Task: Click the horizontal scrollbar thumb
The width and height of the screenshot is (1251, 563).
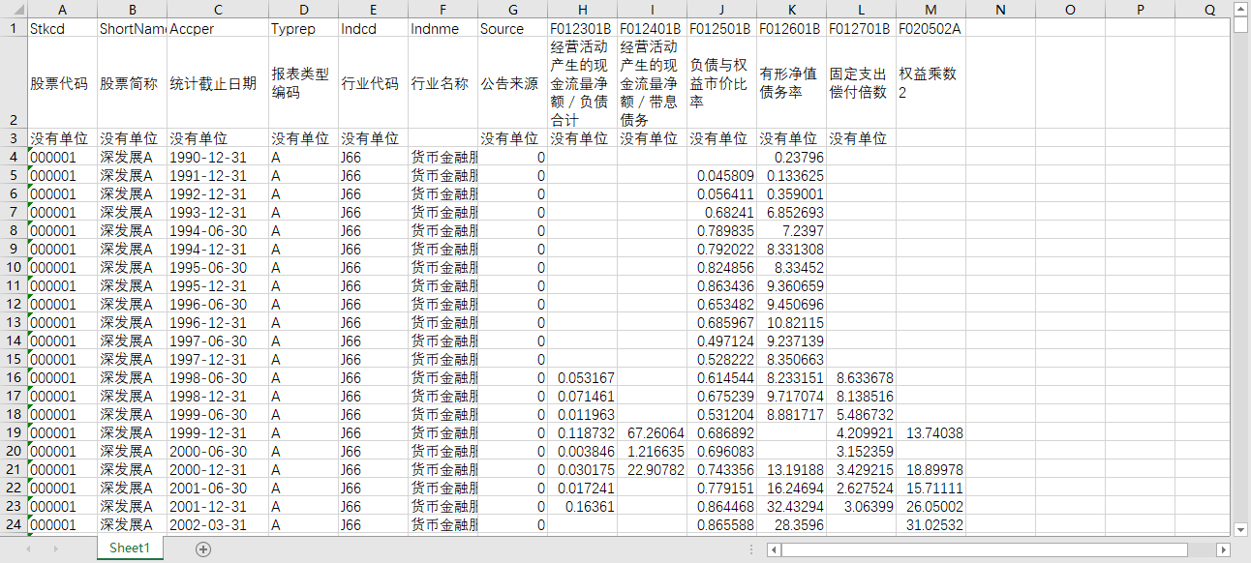Action: pos(984,549)
